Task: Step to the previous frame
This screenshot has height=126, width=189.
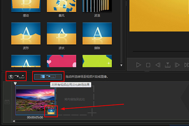Action: tap(158, 65)
